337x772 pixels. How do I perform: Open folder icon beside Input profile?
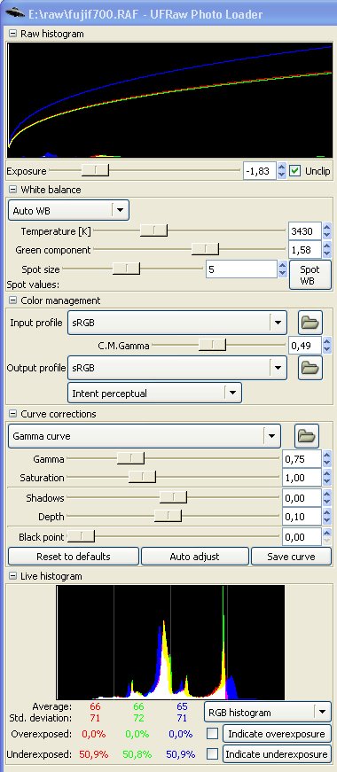coord(310,323)
